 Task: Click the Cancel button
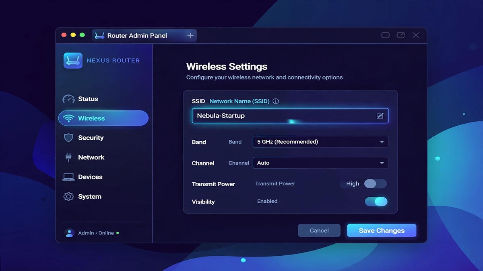click(x=319, y=230)
